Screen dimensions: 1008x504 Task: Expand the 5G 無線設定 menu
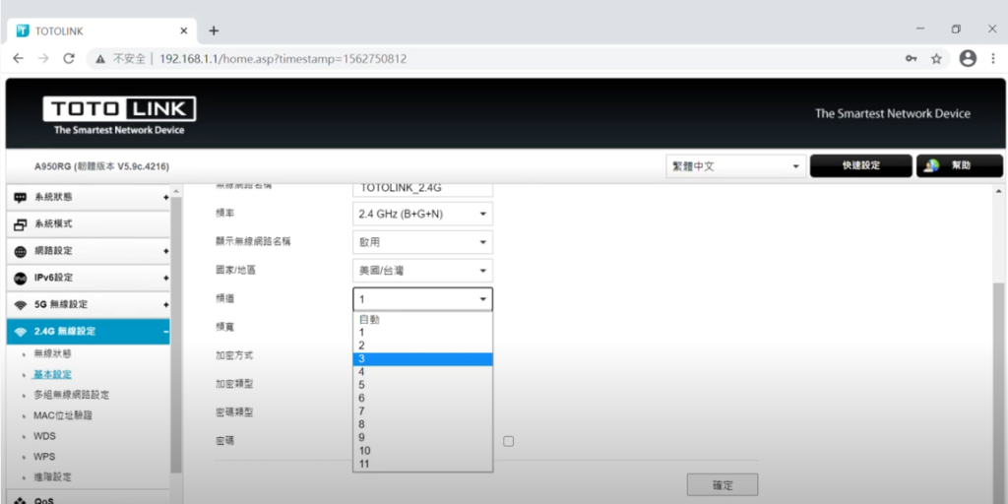(165, 305)
